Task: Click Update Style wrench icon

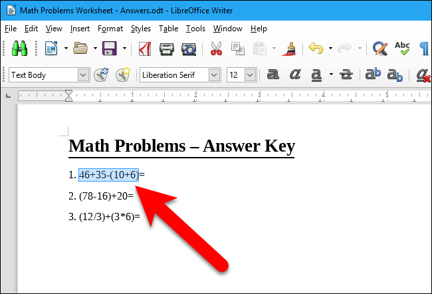Action: [x=101, y=74]
